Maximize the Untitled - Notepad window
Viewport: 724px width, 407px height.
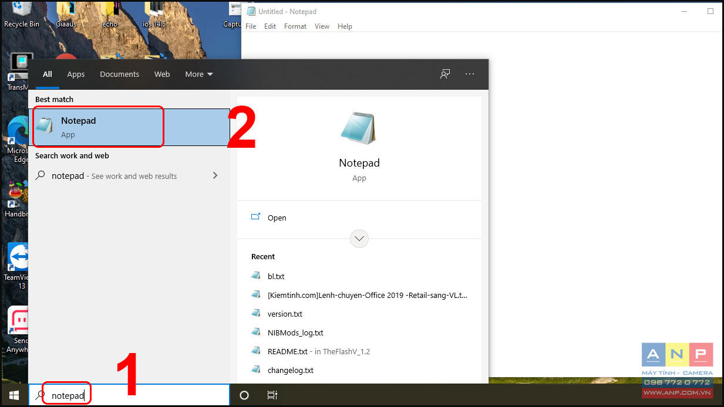click(710, 11)
